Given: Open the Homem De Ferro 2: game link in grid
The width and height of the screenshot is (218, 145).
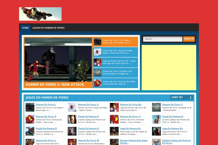Looking at the screenshot, I should tap(46, 105).
